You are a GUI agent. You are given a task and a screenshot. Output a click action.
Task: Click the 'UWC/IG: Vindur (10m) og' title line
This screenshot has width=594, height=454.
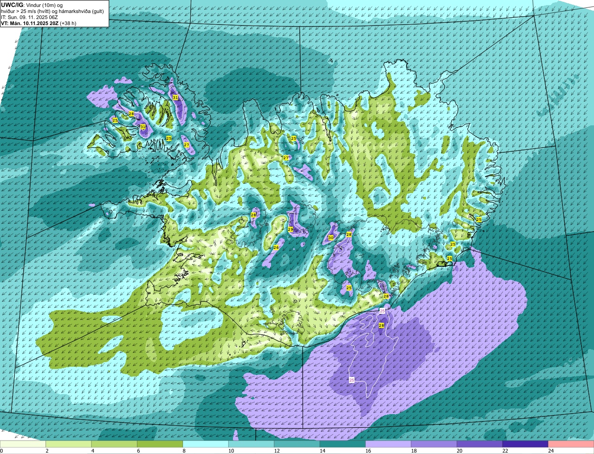32,4
